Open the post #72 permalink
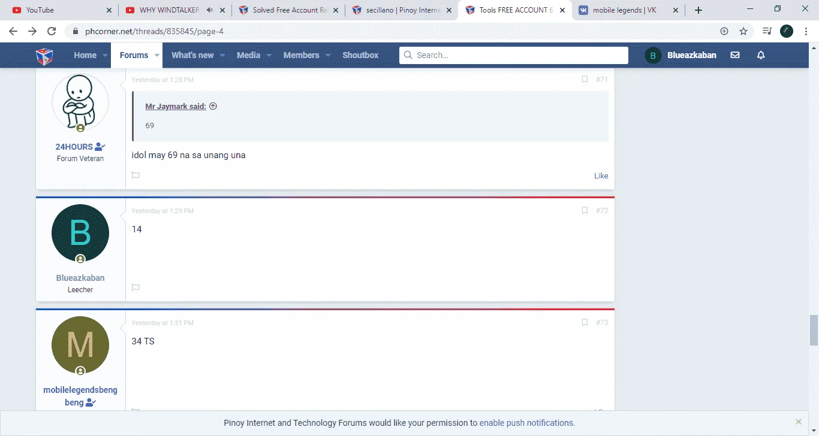Image resolution: width=819 pixels, height=436 pixels. pyautogui.click(x=602, y=210)
